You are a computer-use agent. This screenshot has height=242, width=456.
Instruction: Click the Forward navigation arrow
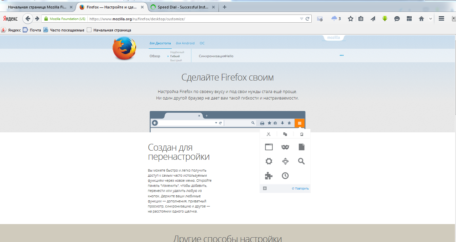pyautogui.click(x=37, y=19)
